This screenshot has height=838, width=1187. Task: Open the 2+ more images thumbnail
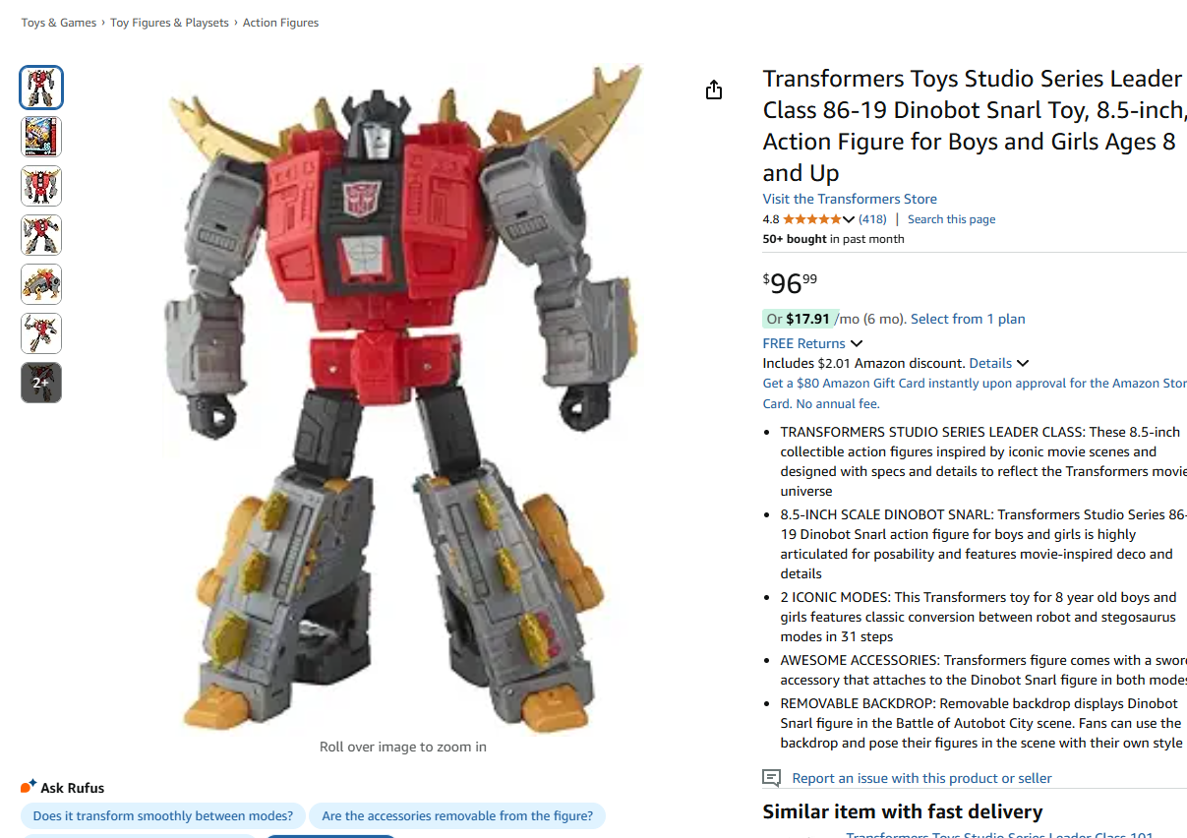[x=41, y=383]
